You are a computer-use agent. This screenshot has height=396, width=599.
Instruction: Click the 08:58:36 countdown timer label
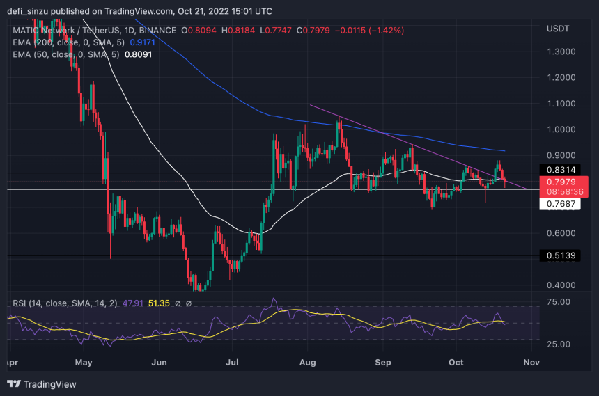click(565, 192)
